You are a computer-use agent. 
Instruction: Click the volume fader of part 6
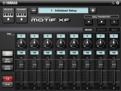[x=87, y=64]
